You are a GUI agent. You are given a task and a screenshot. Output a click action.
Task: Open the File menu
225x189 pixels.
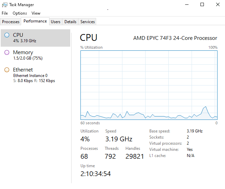click(x=5, y=13)
